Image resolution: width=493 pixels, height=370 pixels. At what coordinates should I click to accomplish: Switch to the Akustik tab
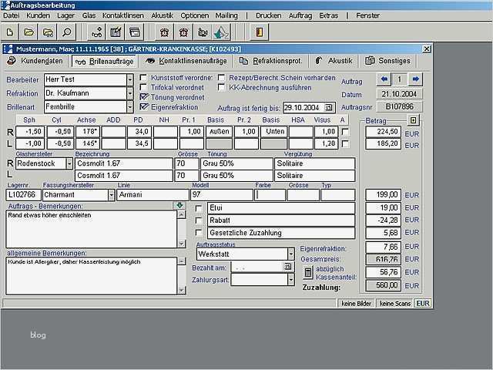click(334, 61)
